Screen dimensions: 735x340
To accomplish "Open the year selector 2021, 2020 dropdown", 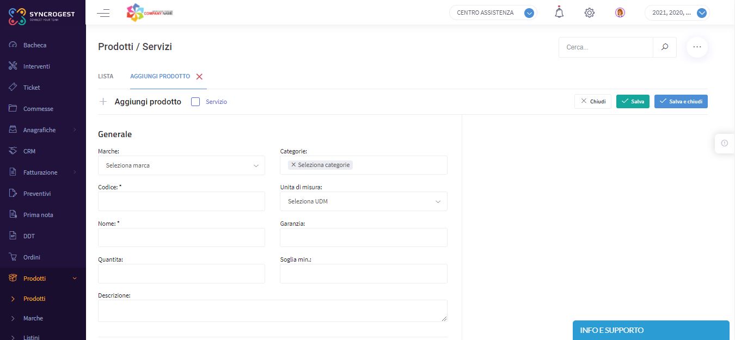I will 677,13.
